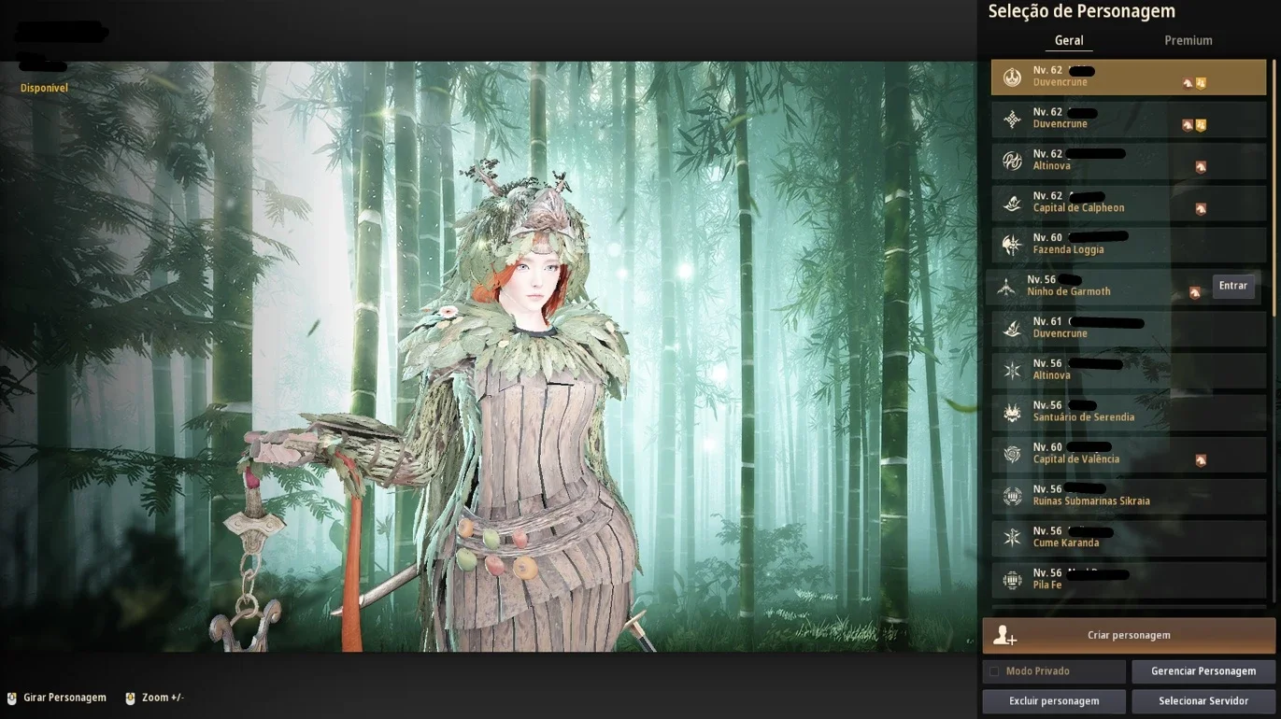The height and width of the screenshot is (719, 1281).
Task: Select the Santuário de Serendia character class icon
Action: click(x=1012, y=413)
